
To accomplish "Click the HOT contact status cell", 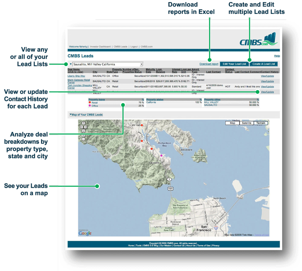I will tap(228, 87).
